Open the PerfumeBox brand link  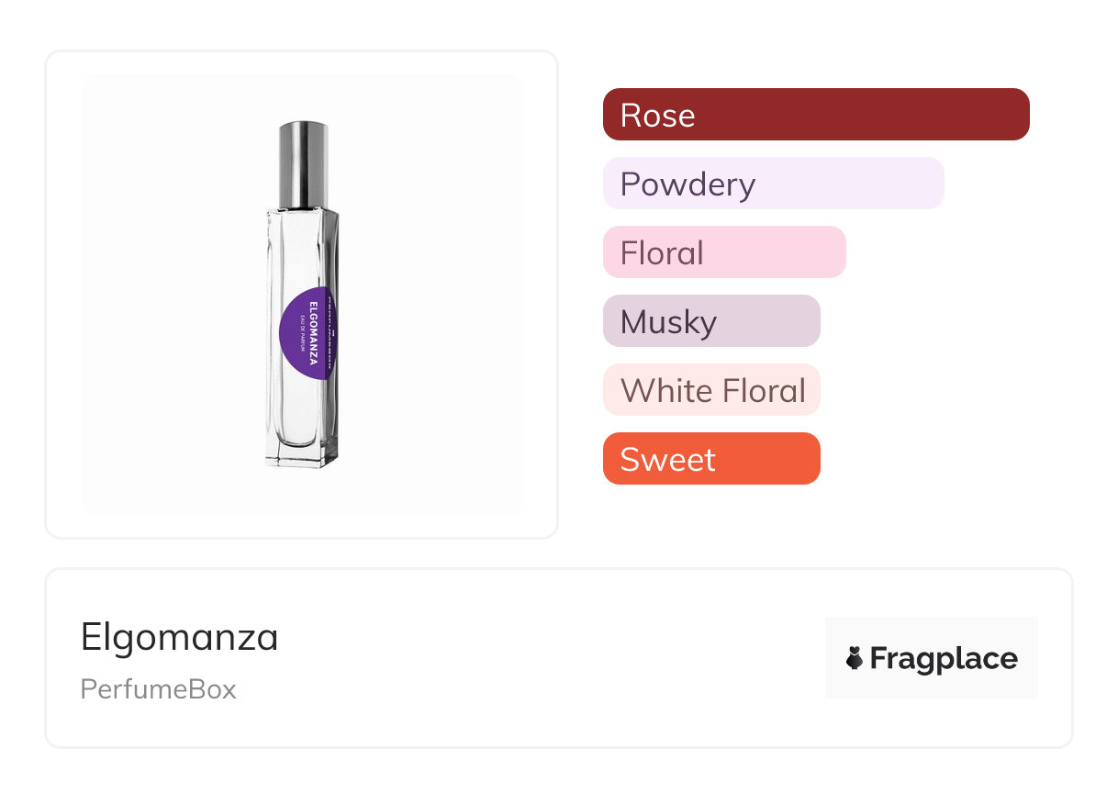[159, 689]
